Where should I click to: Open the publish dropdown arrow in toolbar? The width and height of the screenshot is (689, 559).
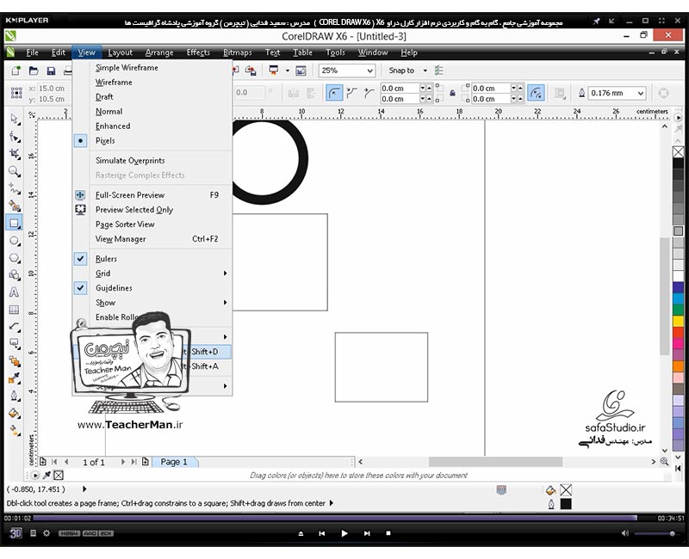(x=288, y=71)
